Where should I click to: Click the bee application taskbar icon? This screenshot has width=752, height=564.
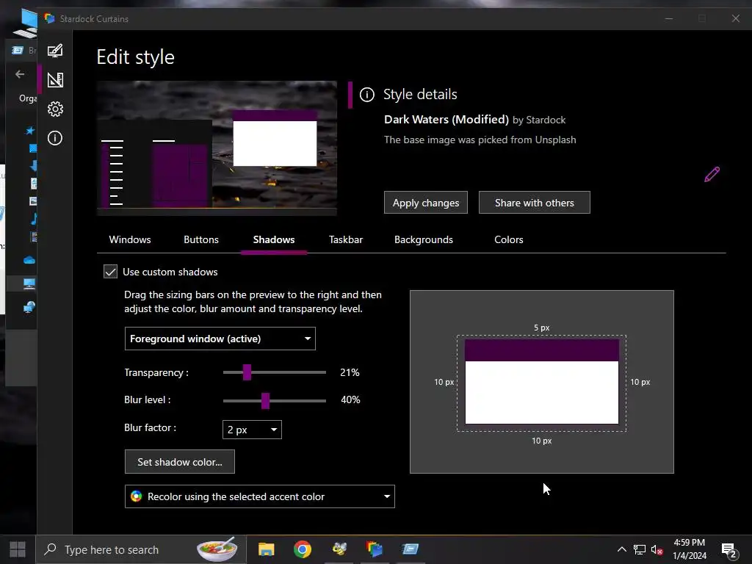(339, 549)
